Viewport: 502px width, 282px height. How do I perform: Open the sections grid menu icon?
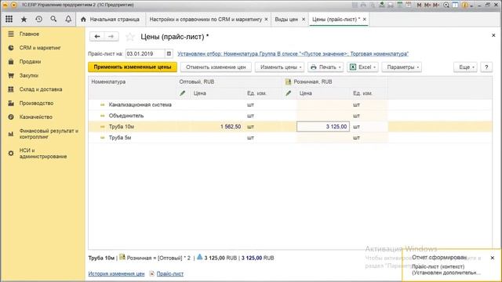click(9, 19)
